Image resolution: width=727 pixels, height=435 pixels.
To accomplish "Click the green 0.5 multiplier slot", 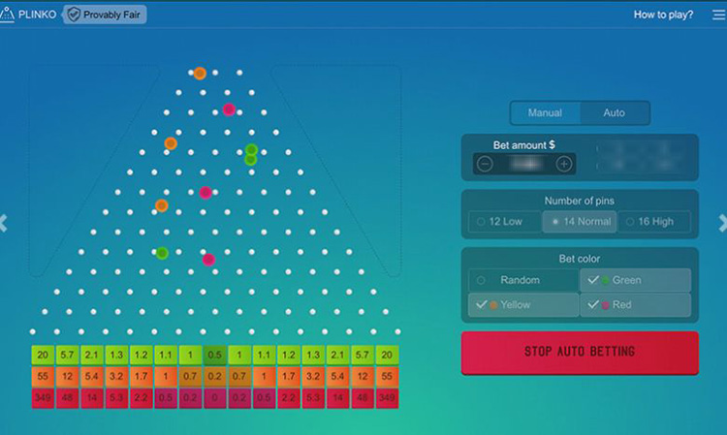I will coord(214,355).
